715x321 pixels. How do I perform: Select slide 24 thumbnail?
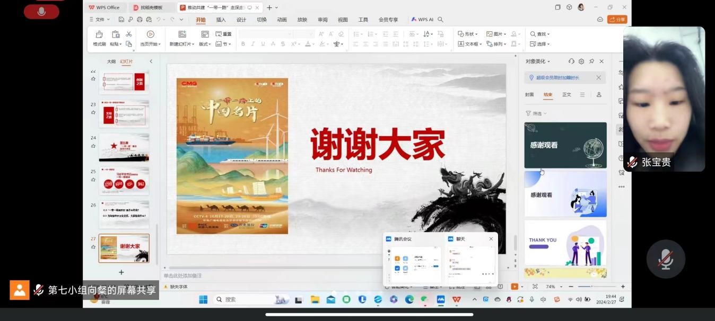tap(124, 147)
